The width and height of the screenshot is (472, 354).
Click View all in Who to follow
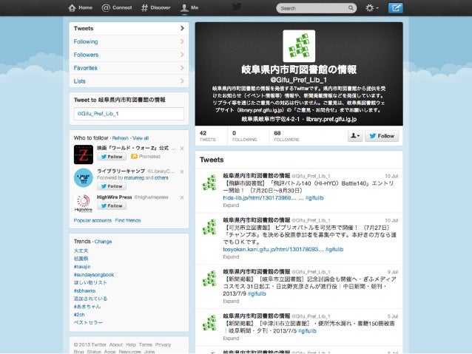pos(141,138)
